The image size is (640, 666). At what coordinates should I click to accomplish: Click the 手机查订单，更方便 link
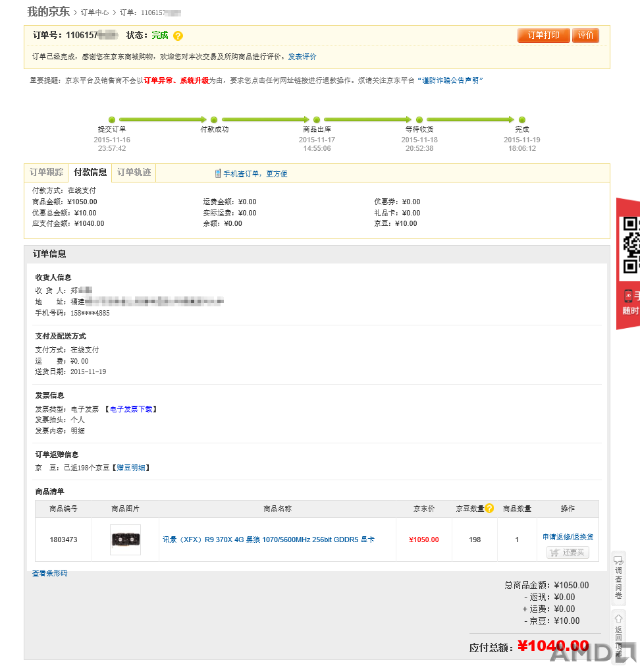[255, 174]
